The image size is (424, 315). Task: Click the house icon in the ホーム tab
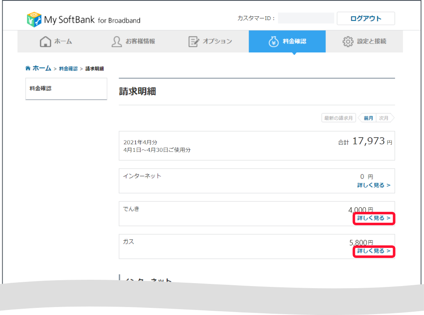click(45, 42)
